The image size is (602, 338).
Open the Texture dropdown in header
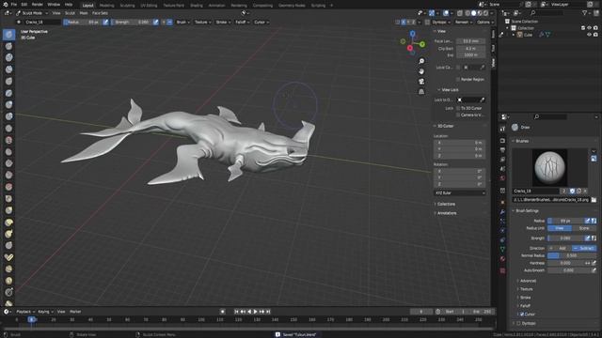click(x=202, y=23)
